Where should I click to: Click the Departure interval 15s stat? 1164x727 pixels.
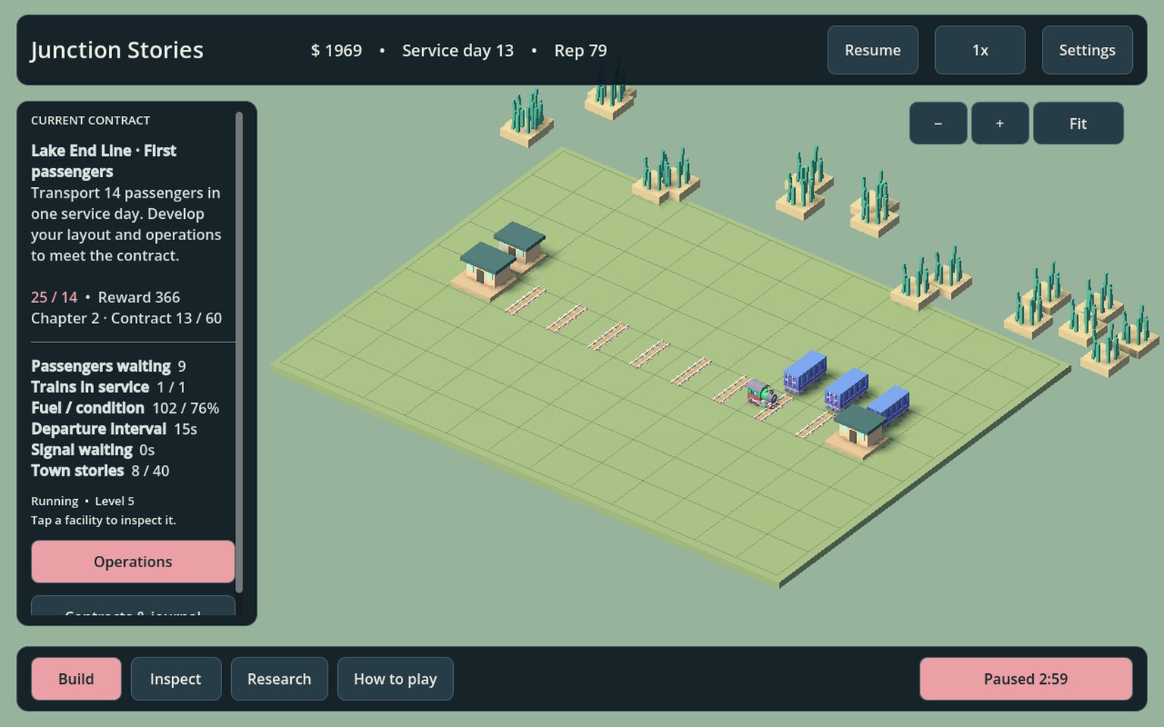pyautogui.click(x=114, y=429)
